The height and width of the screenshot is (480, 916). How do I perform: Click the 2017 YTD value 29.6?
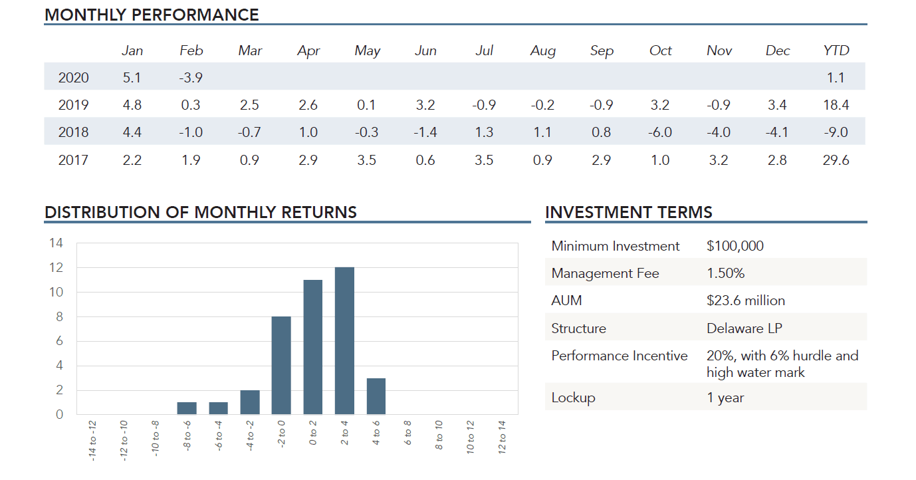click(x=836, y=160)
